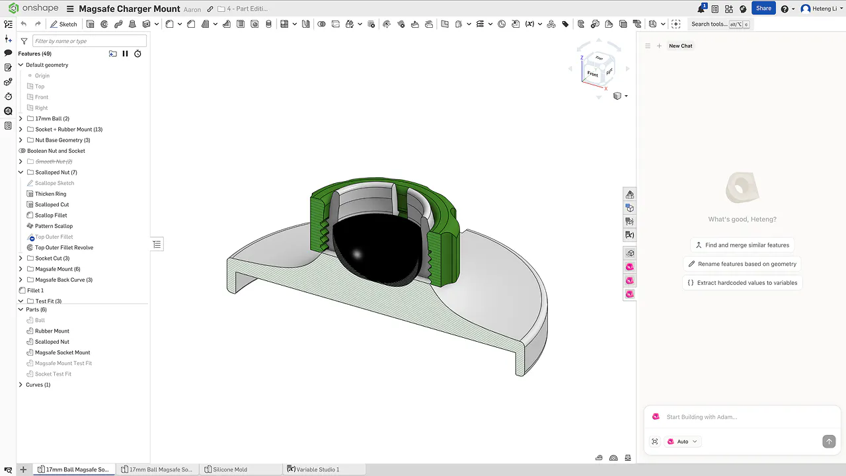Select the Scalloped Cut feature
Screen dimensions: 846x476
pos(52,204)
